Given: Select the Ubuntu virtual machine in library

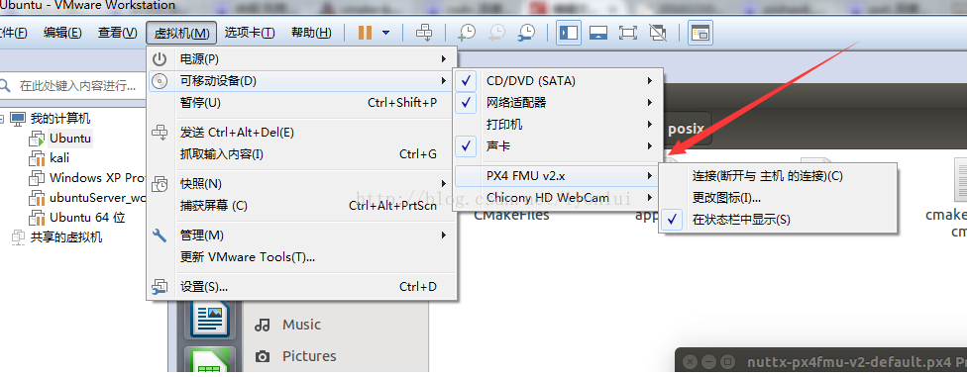Looking at the screenshot, I should [x=70, y=139].
